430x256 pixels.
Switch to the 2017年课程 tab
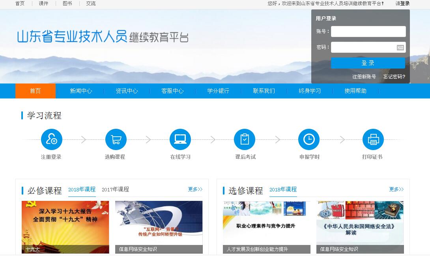[115, 189]
